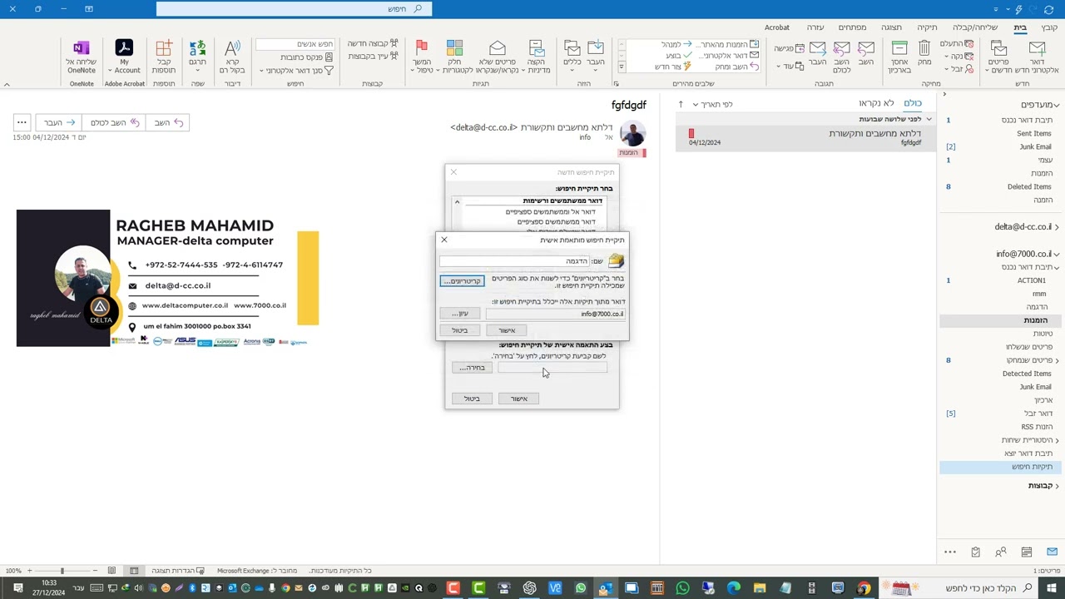Open the Filter Email dropdown
The height and width of the screenshot is (599, 1065).
295,71
